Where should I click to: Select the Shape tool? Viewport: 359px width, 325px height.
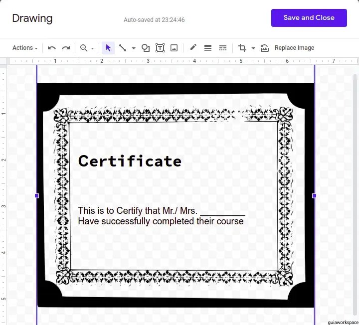[146, 48]
